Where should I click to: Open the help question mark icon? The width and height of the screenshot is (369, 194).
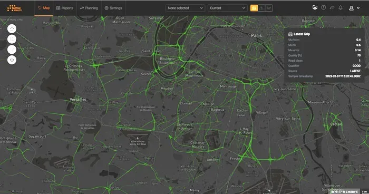click(324, 8)
